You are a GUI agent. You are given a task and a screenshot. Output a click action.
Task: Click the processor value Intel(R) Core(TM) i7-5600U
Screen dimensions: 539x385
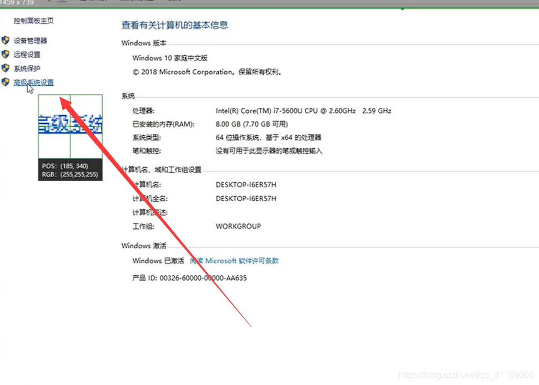304,111
